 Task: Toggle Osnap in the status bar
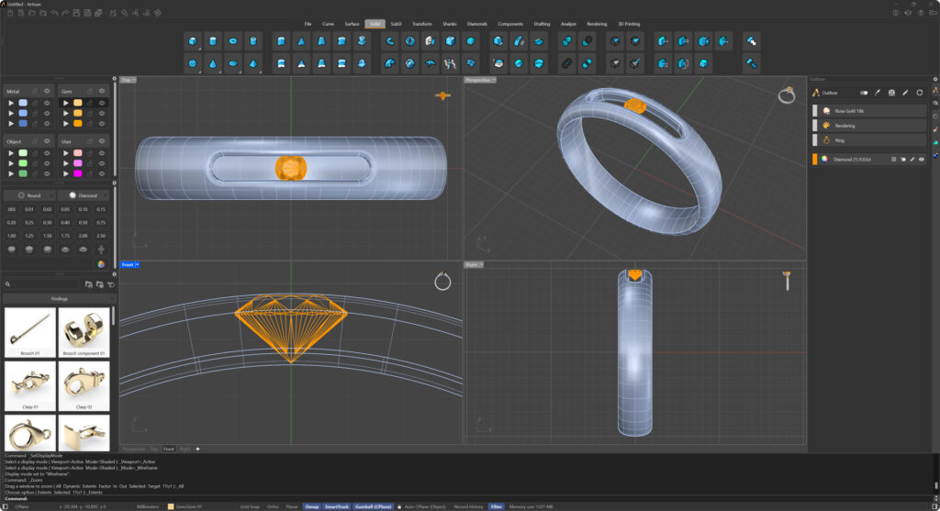coord(312,505)
